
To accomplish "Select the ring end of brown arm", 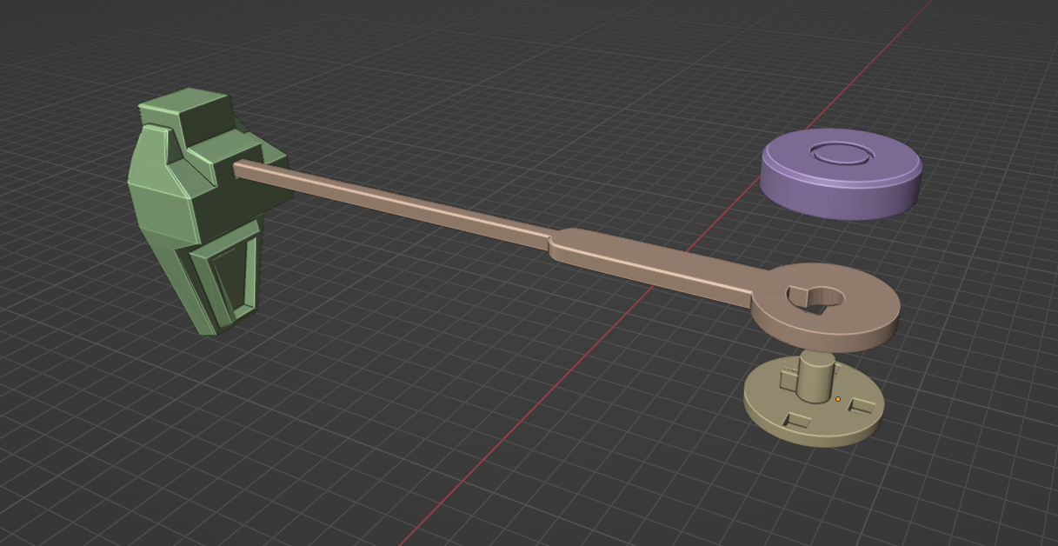I will [x=826, y=310].
